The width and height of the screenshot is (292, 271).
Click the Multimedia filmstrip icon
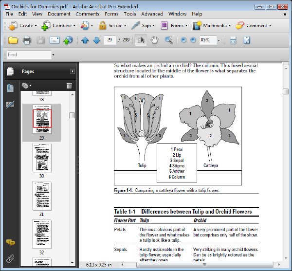[197, 26]
